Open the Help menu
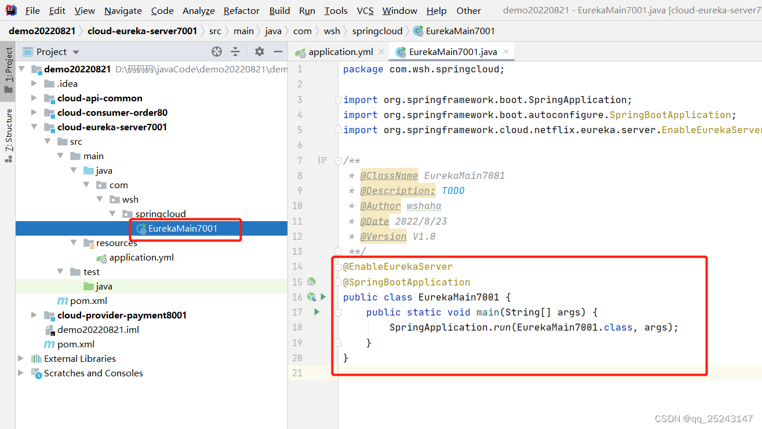 tap(436, 10)
